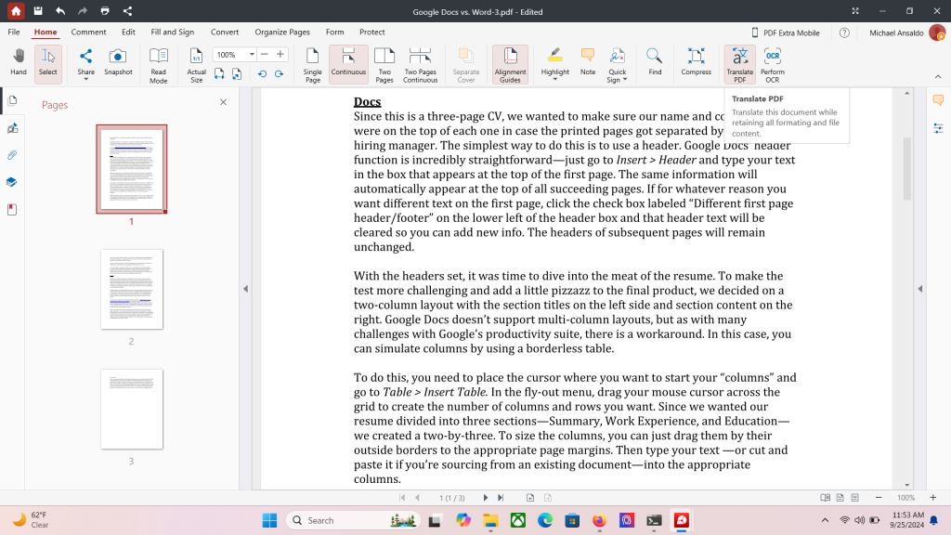Close the Pages panel
The height and width of the screenshot is (535, 951).
(x=223, y=102)
